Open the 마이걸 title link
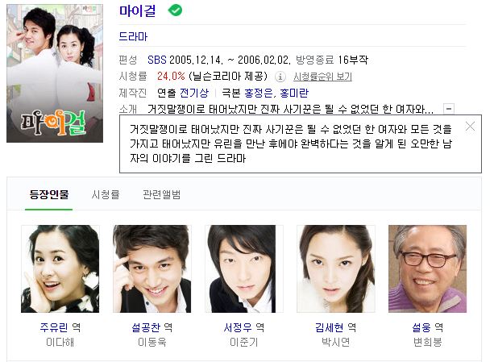 (x=137, y=10)
